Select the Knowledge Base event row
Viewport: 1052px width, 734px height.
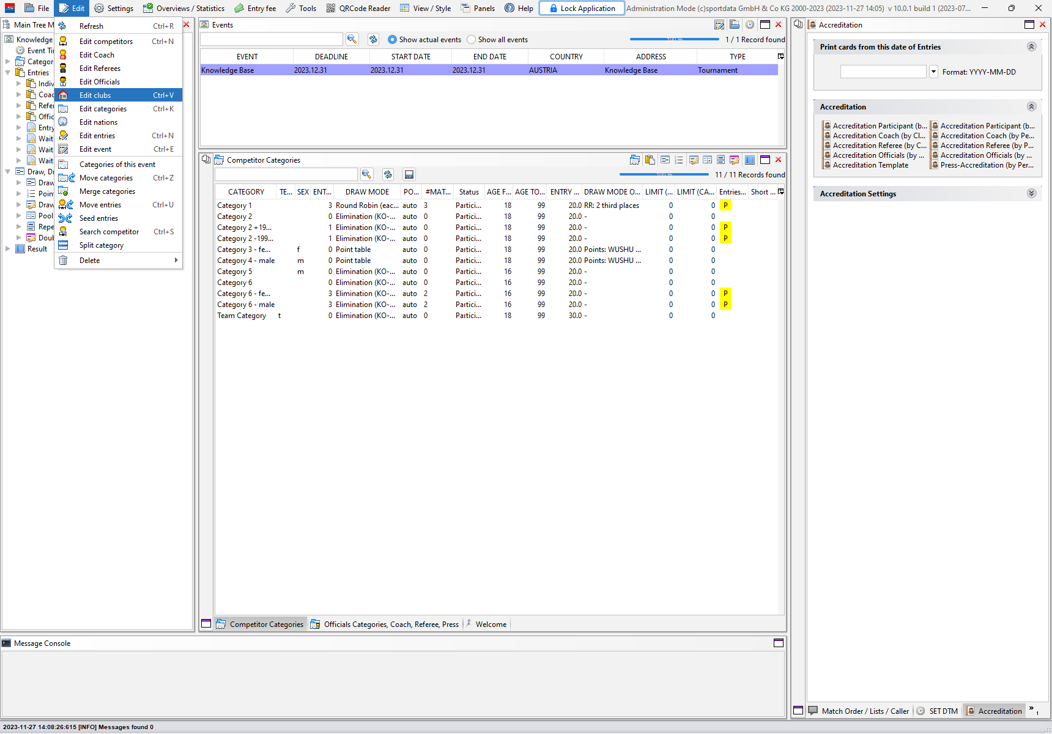(489, 70)
